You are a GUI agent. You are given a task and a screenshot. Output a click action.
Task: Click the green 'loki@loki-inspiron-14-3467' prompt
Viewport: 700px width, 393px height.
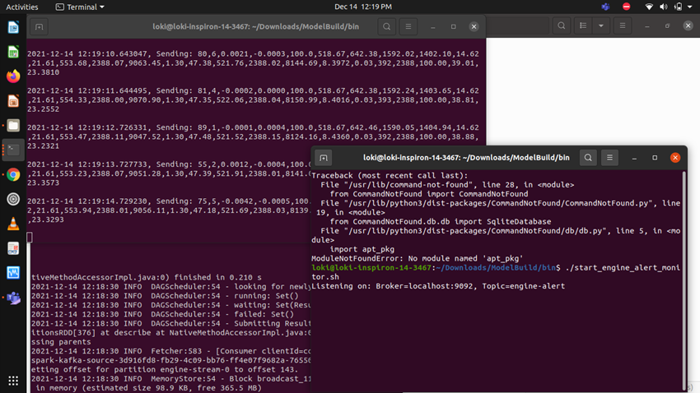371,268
